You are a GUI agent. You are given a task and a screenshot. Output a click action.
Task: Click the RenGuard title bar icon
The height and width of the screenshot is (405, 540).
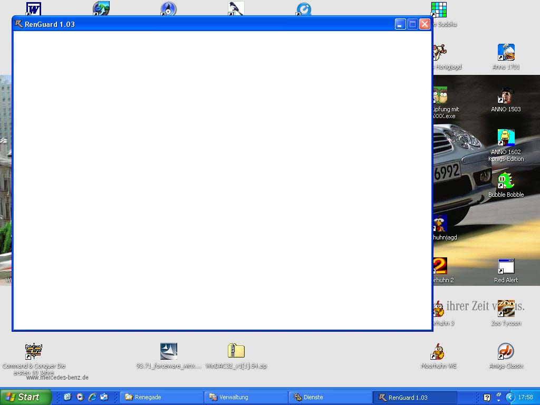pyautogui.click(x=19, y=24)
